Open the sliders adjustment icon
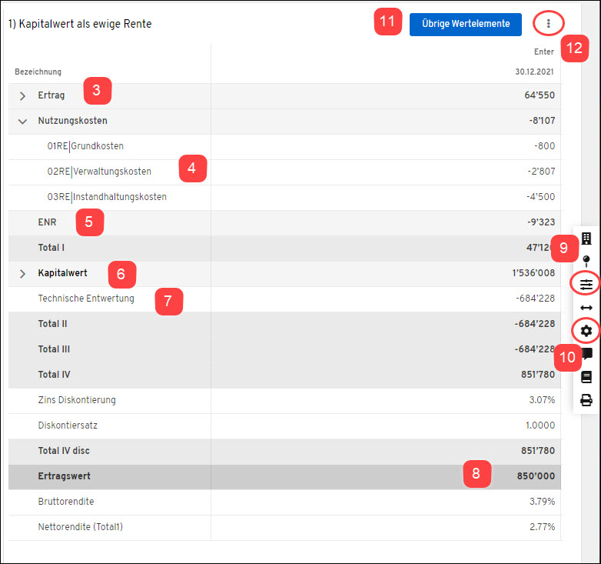Image resolution: width=601 pixels, height=564 pixels. (586, 284)
